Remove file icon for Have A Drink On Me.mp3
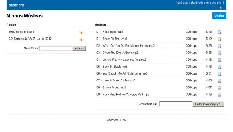The width and height of the screenshot is (233, 132). [220, 81]
